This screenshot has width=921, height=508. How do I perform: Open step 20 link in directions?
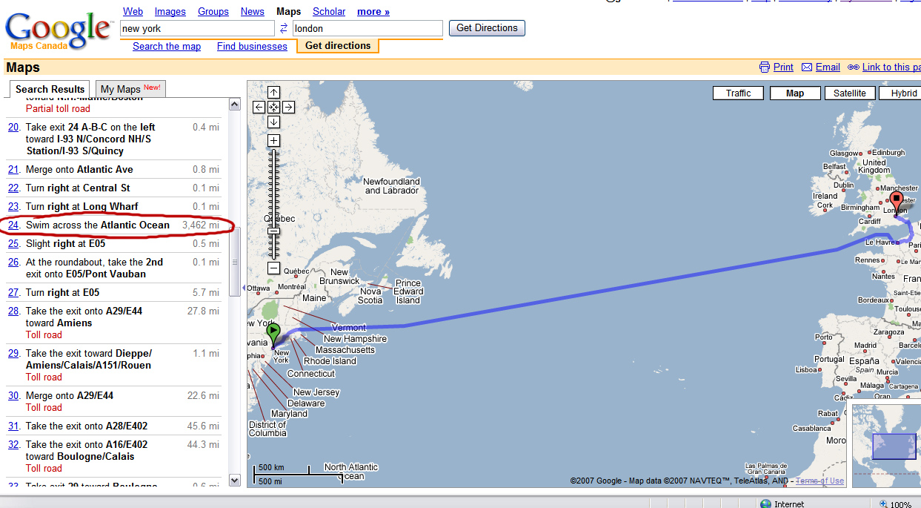pyautogui.click(x=13, y=127)
